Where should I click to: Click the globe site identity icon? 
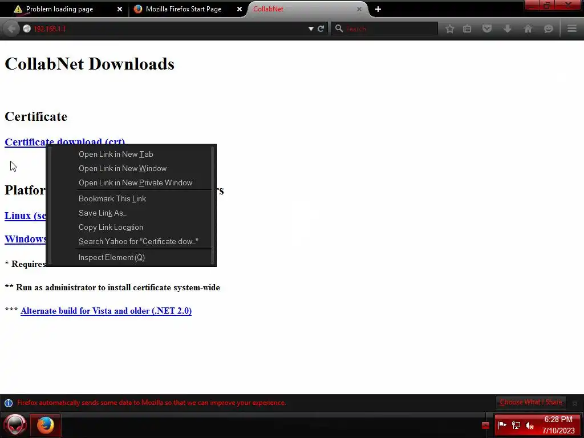[26, 29]
